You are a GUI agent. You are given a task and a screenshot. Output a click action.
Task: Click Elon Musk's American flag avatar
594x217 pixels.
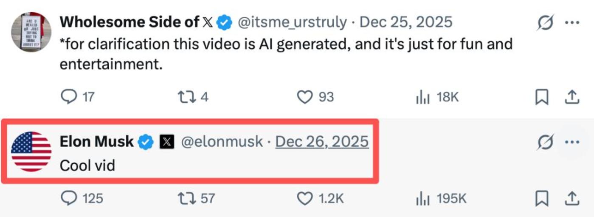31,151
